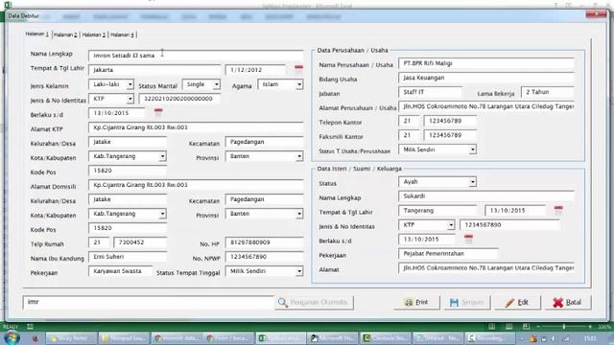The image size is (614, 345).
Task: Click the zoom out minus in Excel status bar
Action: click(538, 327)
